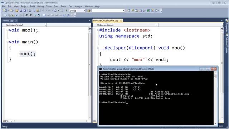Open the Unknown Scope dropdown in Mainer.cpp
This screenshot has width=229, height=129.
point(45,25)
